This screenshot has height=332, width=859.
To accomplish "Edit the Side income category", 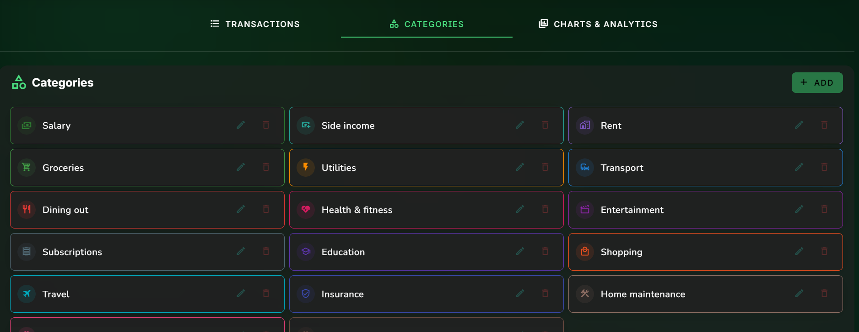I will (x=520, y=125).
